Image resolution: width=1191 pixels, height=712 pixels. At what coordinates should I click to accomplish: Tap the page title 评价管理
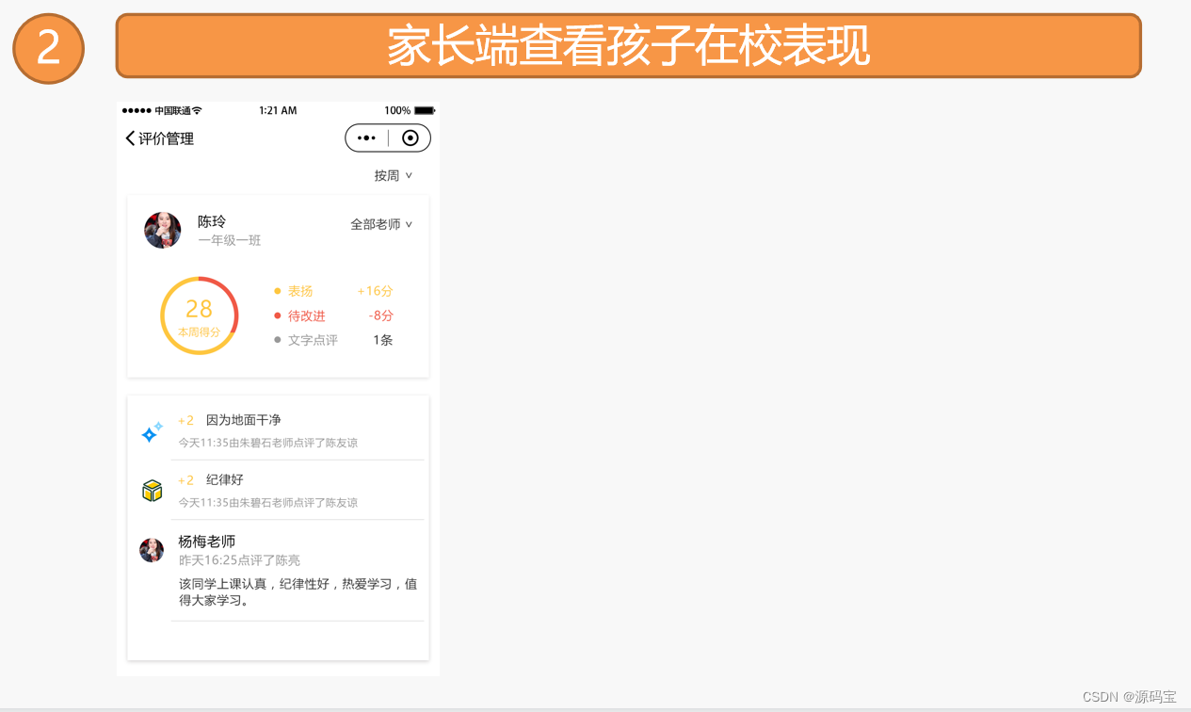167,138
